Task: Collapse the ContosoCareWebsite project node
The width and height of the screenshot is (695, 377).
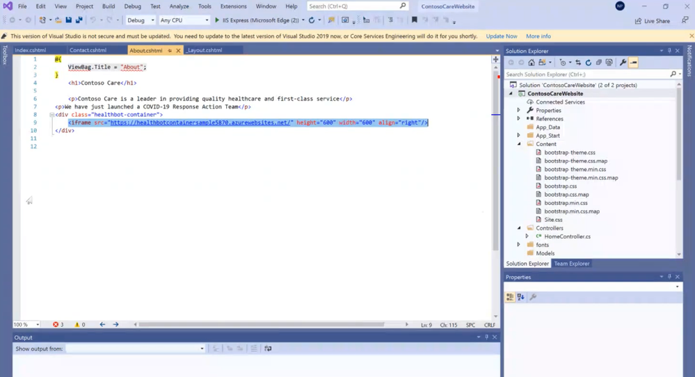Action: [511, 93]
